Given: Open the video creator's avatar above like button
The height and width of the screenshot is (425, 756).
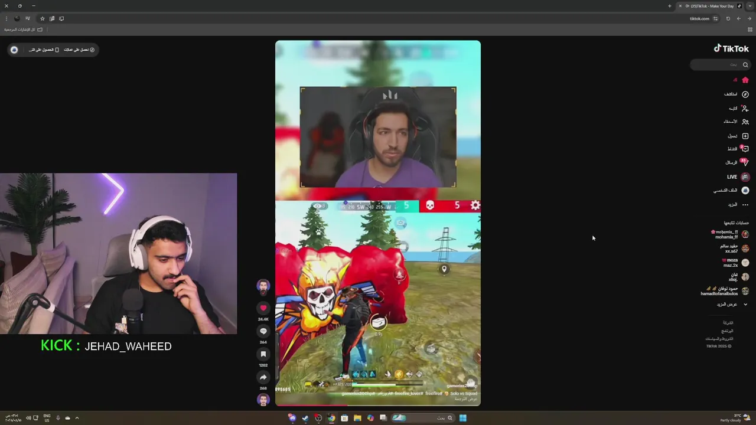Looking at the screenshot, I should pos(263,286).
